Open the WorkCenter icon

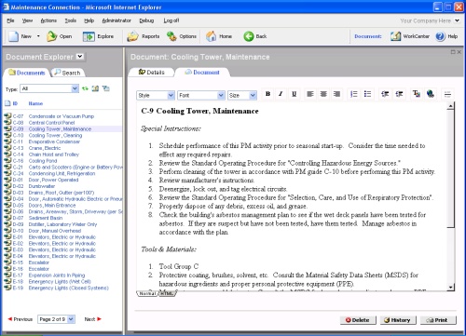410,36
